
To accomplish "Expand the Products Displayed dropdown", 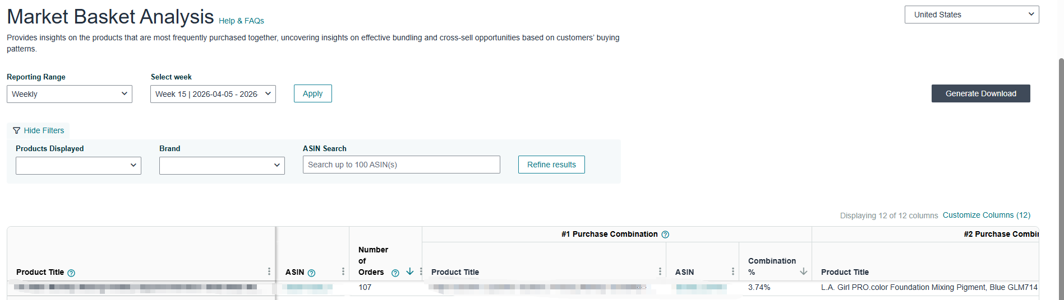I will [79, 165].
